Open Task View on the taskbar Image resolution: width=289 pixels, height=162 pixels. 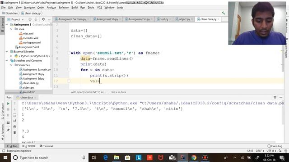tap(94, 157)
